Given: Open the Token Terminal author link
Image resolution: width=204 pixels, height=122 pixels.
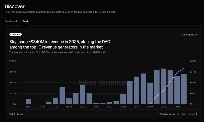Looking at the screenshot, I should 187,114.
